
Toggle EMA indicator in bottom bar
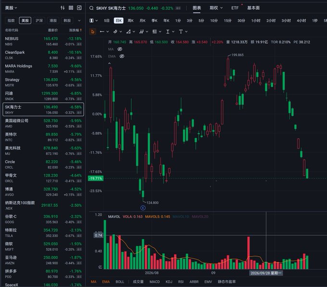click(x=106, y=282)
